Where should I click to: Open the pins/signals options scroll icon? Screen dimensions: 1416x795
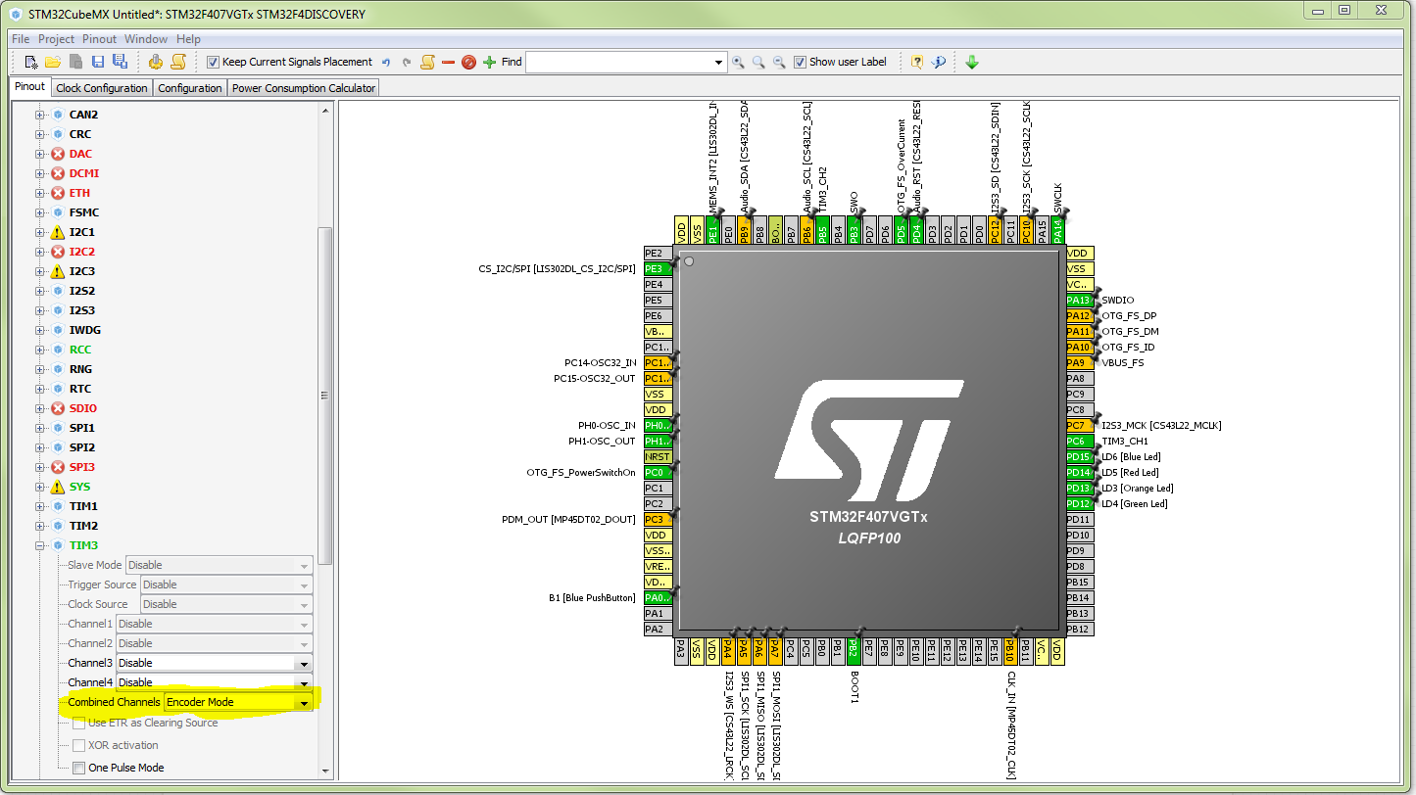pos(427,62)
